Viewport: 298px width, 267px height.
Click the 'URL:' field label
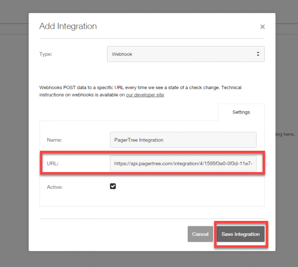(x=52, y=164)
